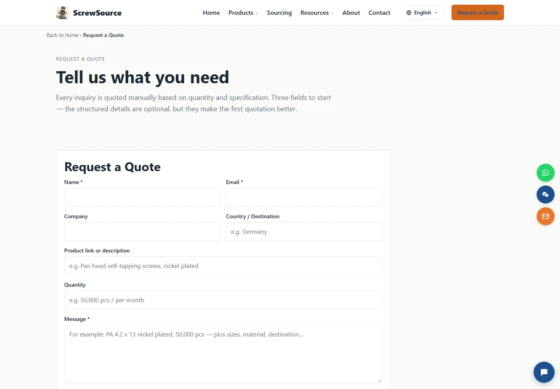
Task: Click the orange Request a Quote button
Action: 478,12
